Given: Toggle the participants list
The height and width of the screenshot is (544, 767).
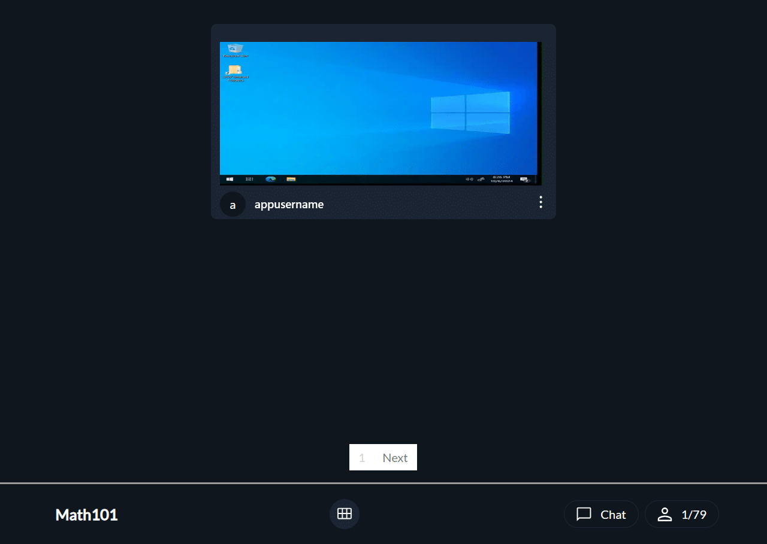Looking at the screenshot, I should click(x=681, y=513).
